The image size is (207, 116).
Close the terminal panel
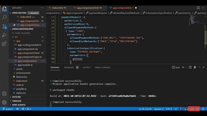203,67
